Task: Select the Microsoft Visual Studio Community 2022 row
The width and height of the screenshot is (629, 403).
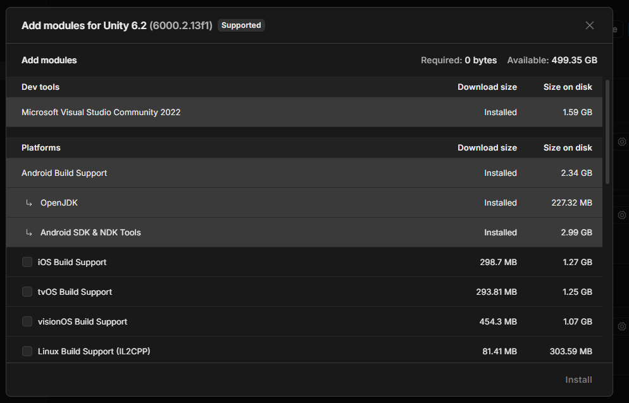Action: [304, 112]
